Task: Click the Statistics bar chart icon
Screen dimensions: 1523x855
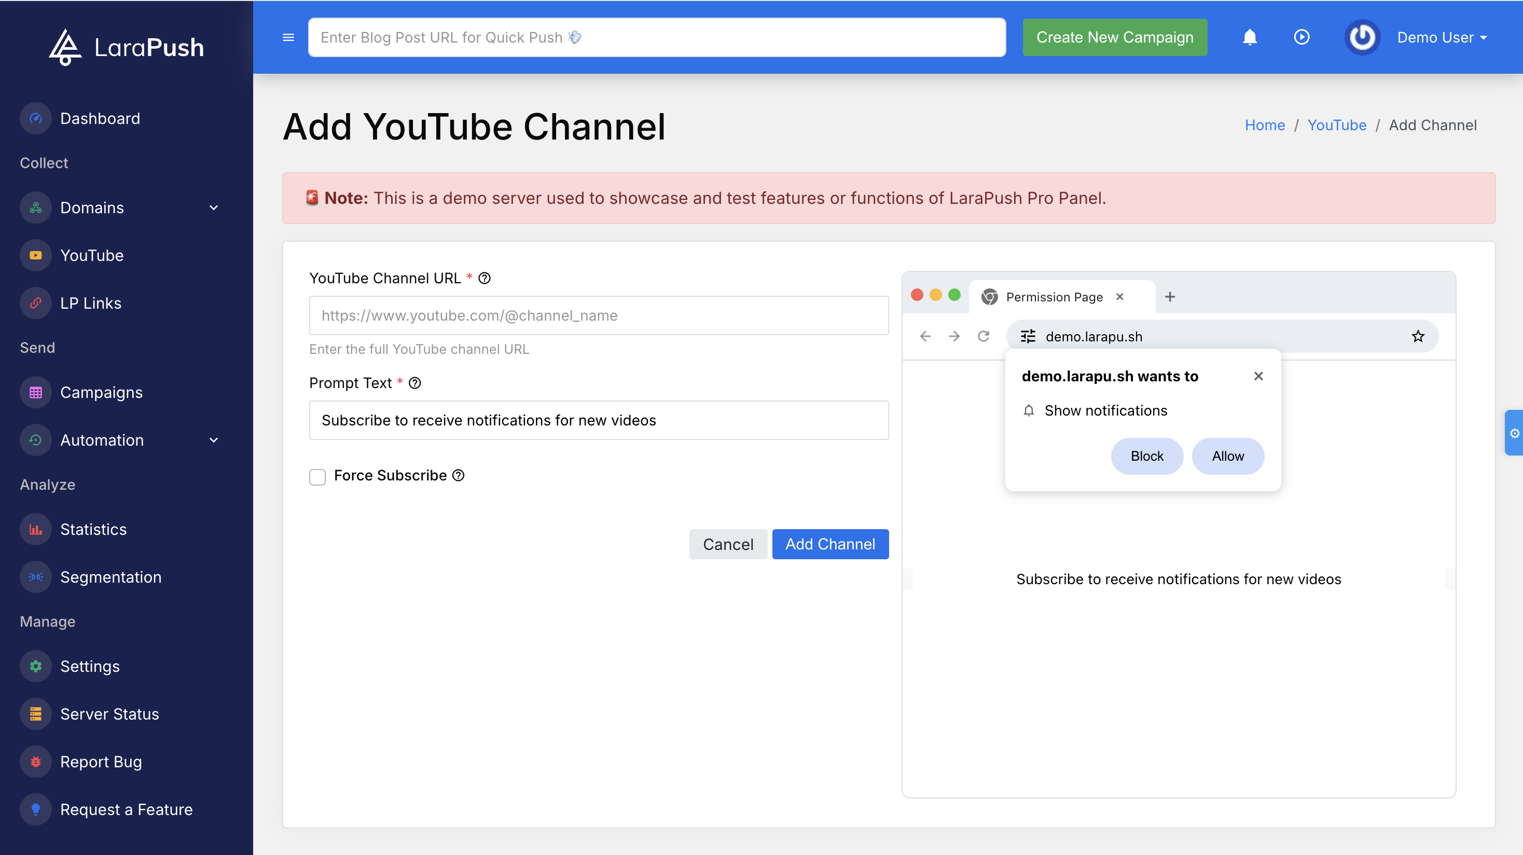Action: coord(35,530)
